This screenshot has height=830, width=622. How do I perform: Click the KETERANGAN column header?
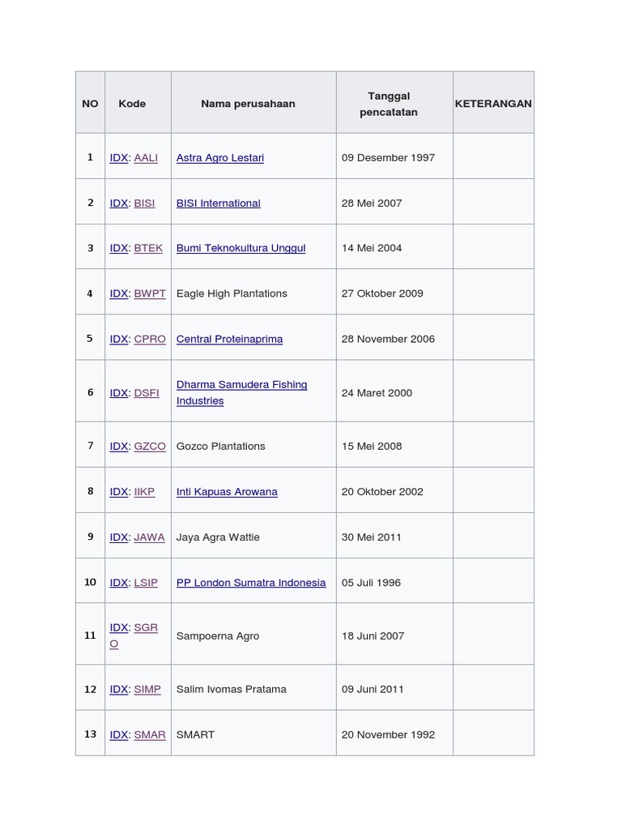[x=493, y=104]
